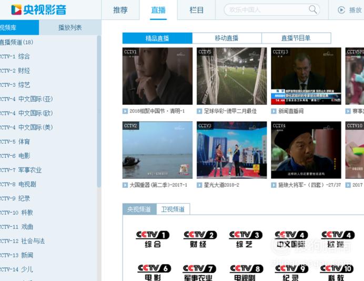This screenshot has width=364, height=281.
Task: Click the play circle icon beside 播放
Action: click(x=341, y=10)
